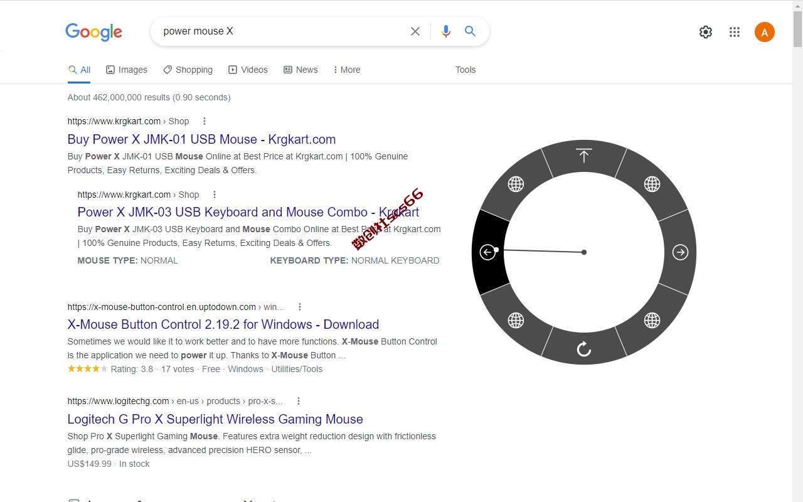Open the Buy Power X JMK-01 USB Mouse link
This screenshot has height=502, width=803.
coord(201,139)
